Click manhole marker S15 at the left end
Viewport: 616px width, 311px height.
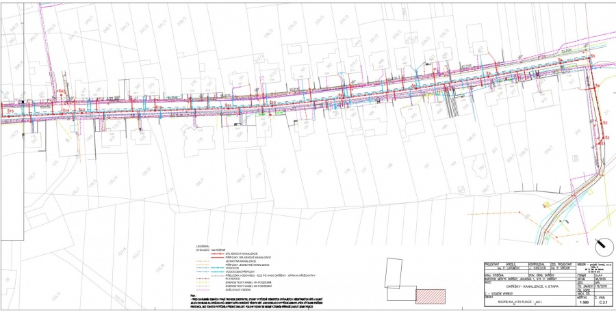tap(10, 110)
